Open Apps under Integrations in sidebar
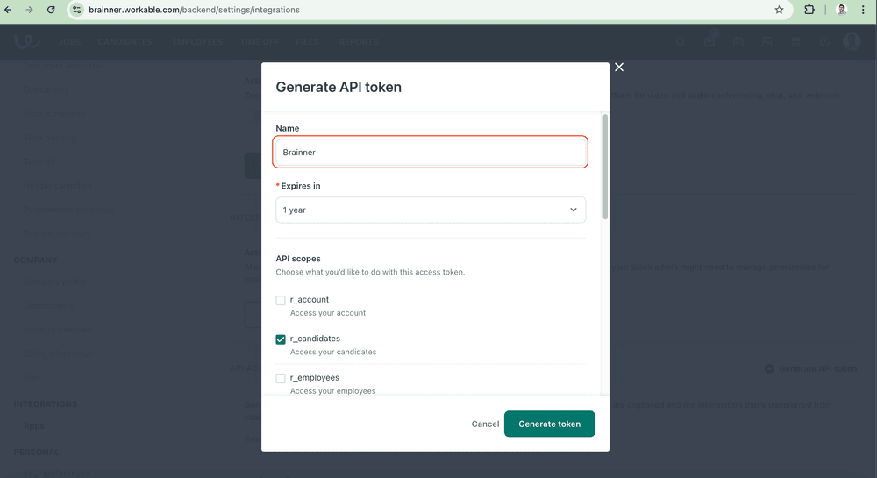This screenshot has width=877, height=478. point(33,425)
